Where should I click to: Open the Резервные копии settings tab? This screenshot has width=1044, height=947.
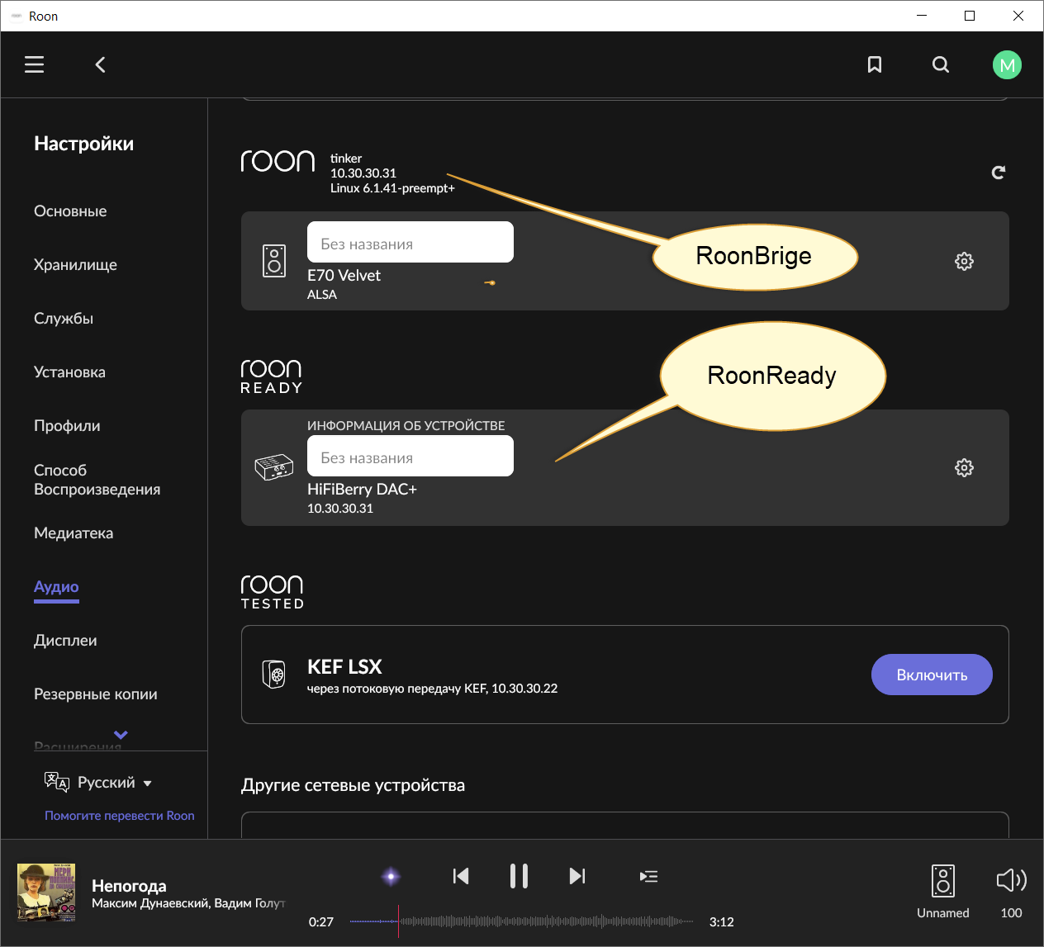(x=96, y=694)
